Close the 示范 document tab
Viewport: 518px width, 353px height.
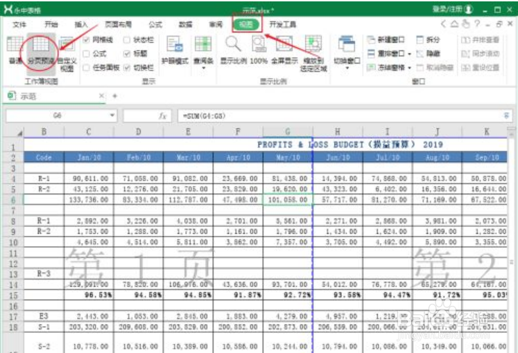[101, 96]
